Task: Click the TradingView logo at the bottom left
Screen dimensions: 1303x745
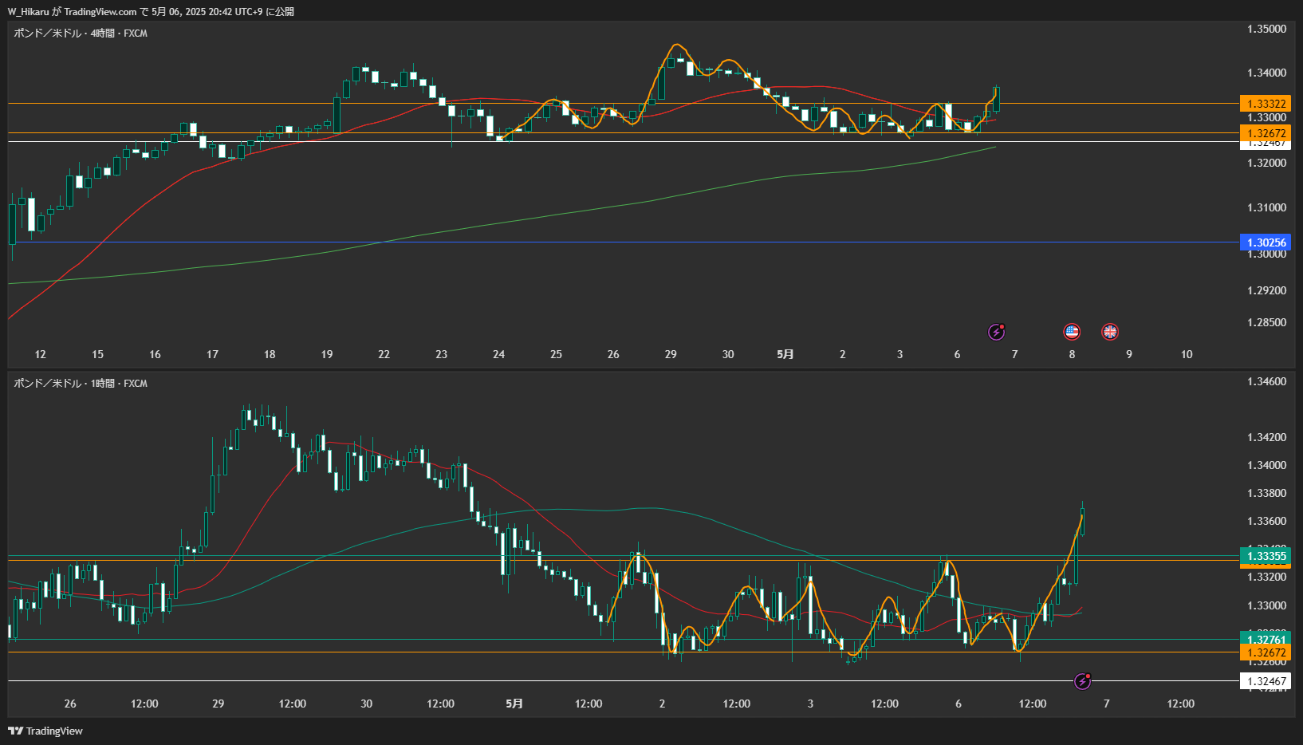Action: (x=45, y=731)
